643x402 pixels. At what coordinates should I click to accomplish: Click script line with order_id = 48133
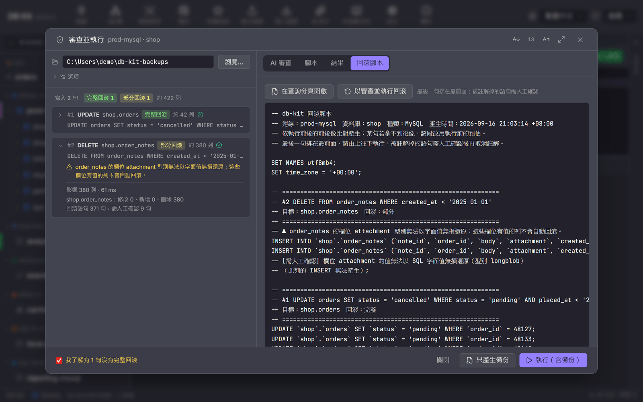pos(403,339)
